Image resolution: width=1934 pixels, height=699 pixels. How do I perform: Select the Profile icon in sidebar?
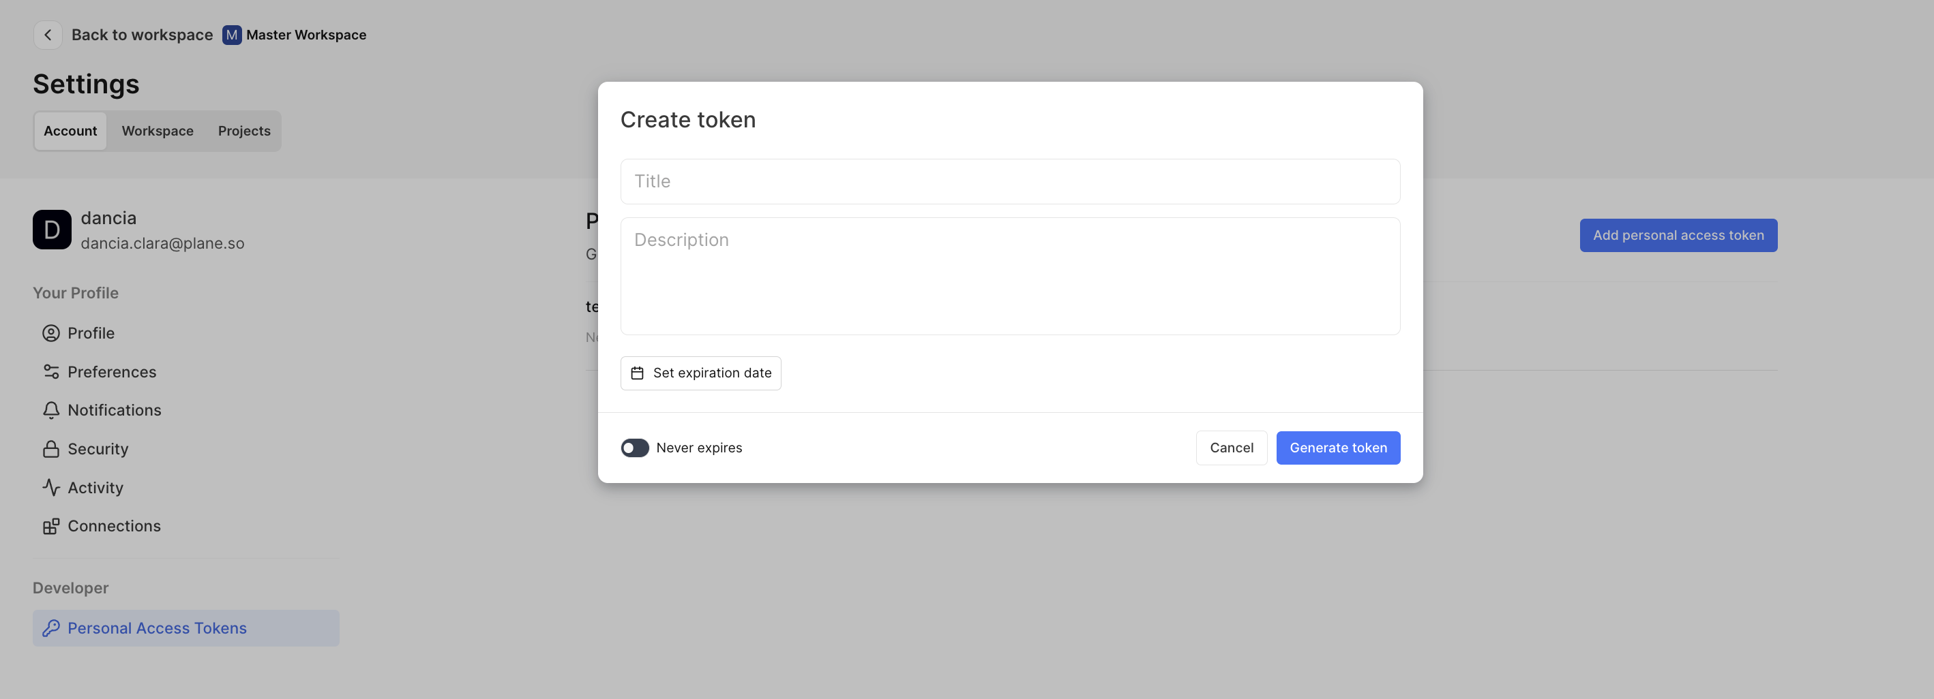pyautogui.click(x=50, y=332)
